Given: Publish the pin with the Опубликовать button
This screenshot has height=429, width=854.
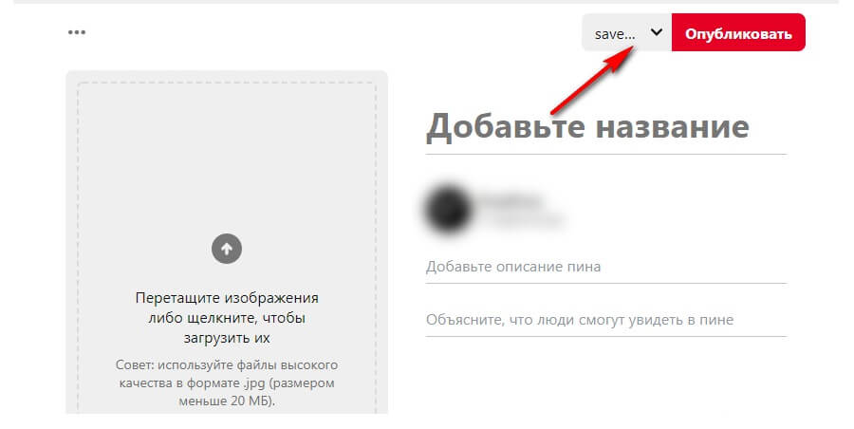Looking at the screenshot, I should point(738,32).
